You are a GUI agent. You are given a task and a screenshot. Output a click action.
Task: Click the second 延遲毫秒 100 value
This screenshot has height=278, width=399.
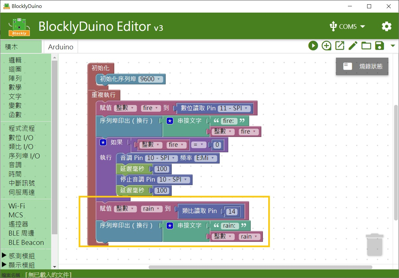click(x=162, y=190)
